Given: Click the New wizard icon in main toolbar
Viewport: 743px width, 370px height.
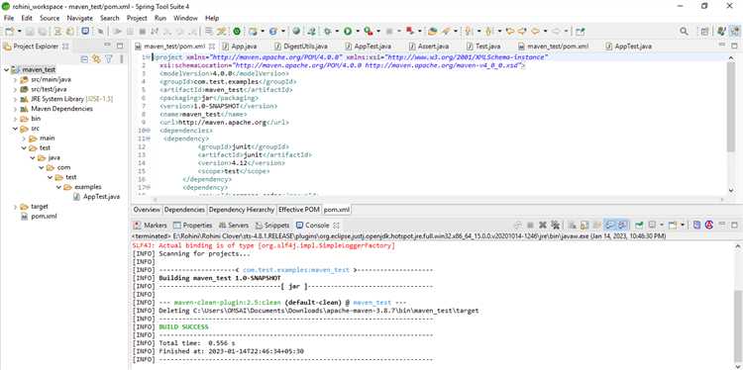Looking at the screenshot, I should pyautogui.click(x=10, y=32).
